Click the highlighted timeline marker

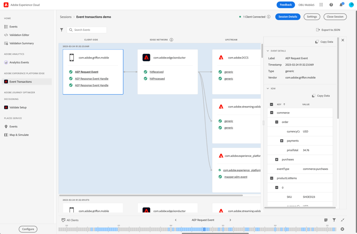point(204,229)
